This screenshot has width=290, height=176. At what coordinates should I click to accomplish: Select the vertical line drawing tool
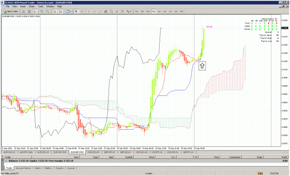(89, 12)
